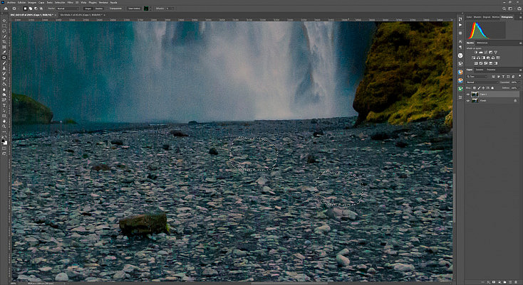Add a Hue/Saturation adjustment
The width and height of the screenshot is (523, 285).
point(473,58)
